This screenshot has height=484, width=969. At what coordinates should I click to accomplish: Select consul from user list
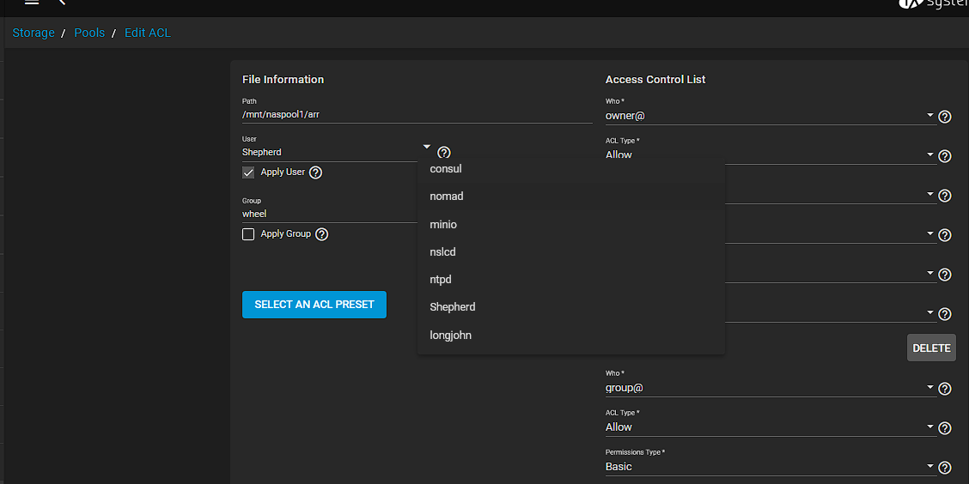coord(571,168)
